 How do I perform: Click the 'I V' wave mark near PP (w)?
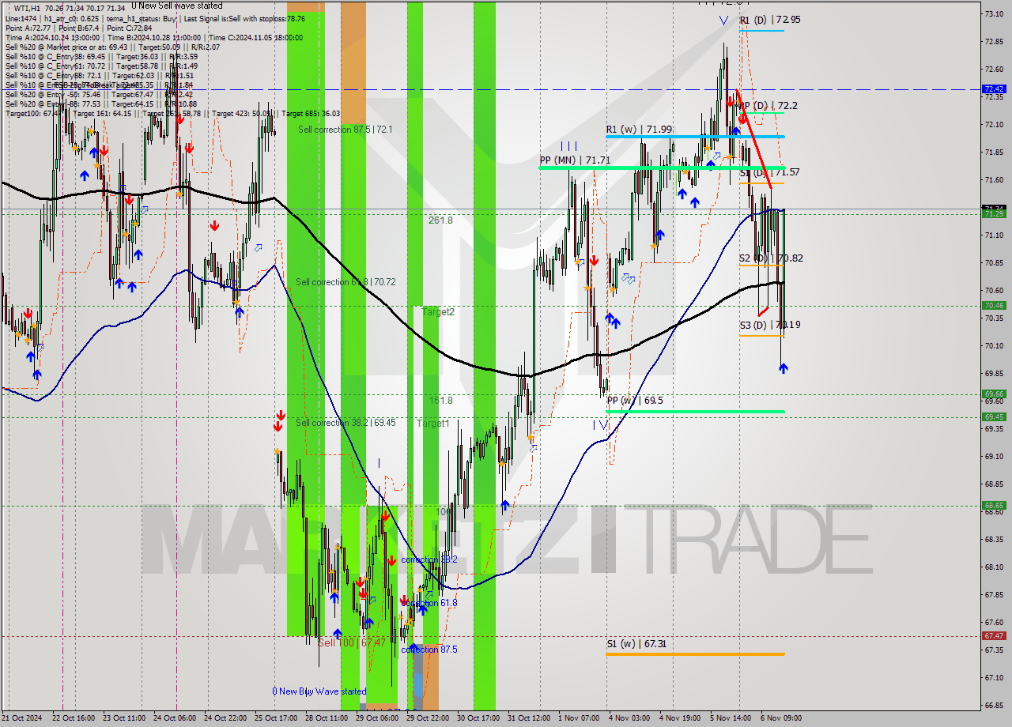tap(600, 425)
